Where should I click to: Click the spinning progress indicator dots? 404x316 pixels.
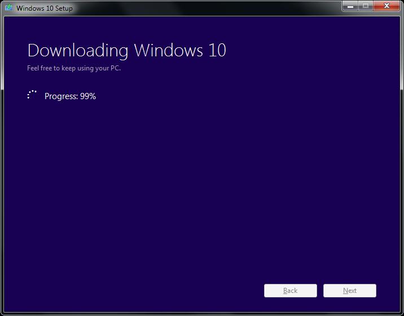click(x=32, y=95)
